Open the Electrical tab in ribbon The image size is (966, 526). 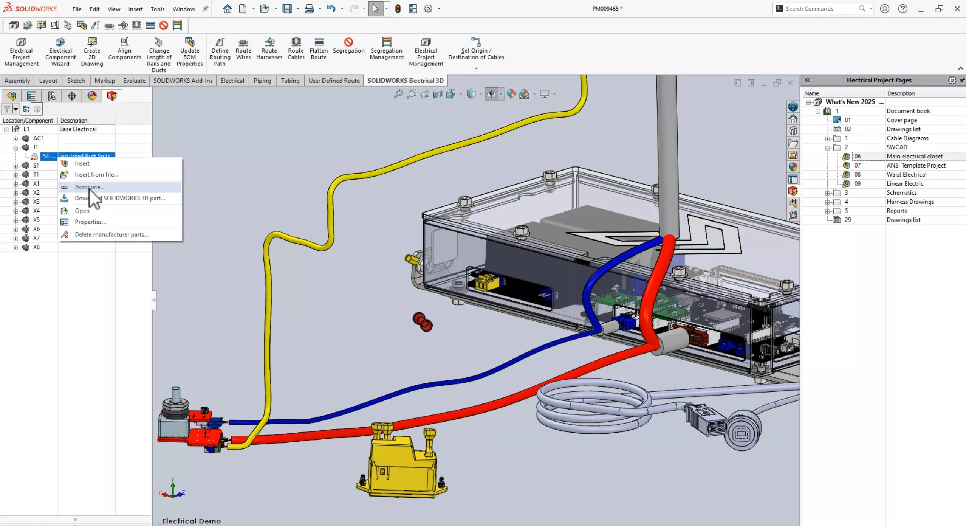231,80
